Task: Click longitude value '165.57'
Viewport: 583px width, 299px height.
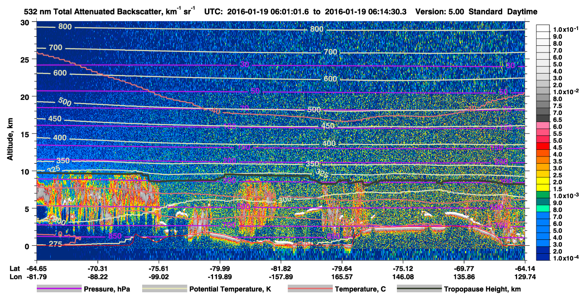Action: [x=342, y=277]
